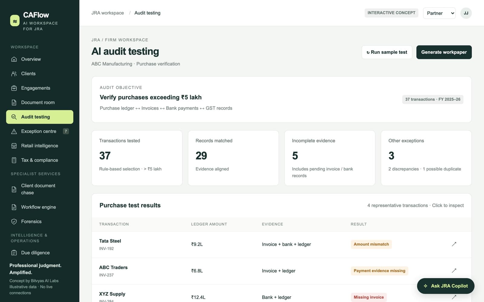Open Clients menu item
484x302 pixels.
[x=40, y=74]
